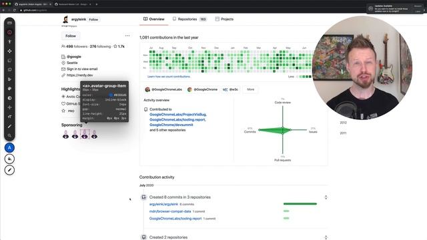This screenshot has height=240, width=427.
Task: Open GoogleChromeLabs/tooling.report contributed link
Action: [177, 120]
